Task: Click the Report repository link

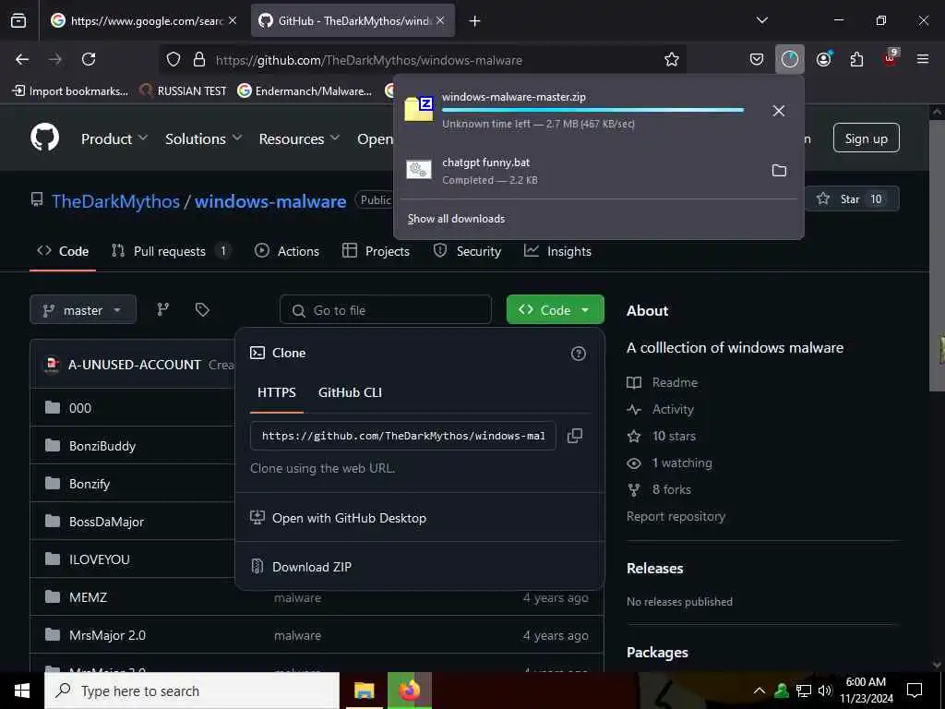Action: pyautogui.click(x=676, y=517)
